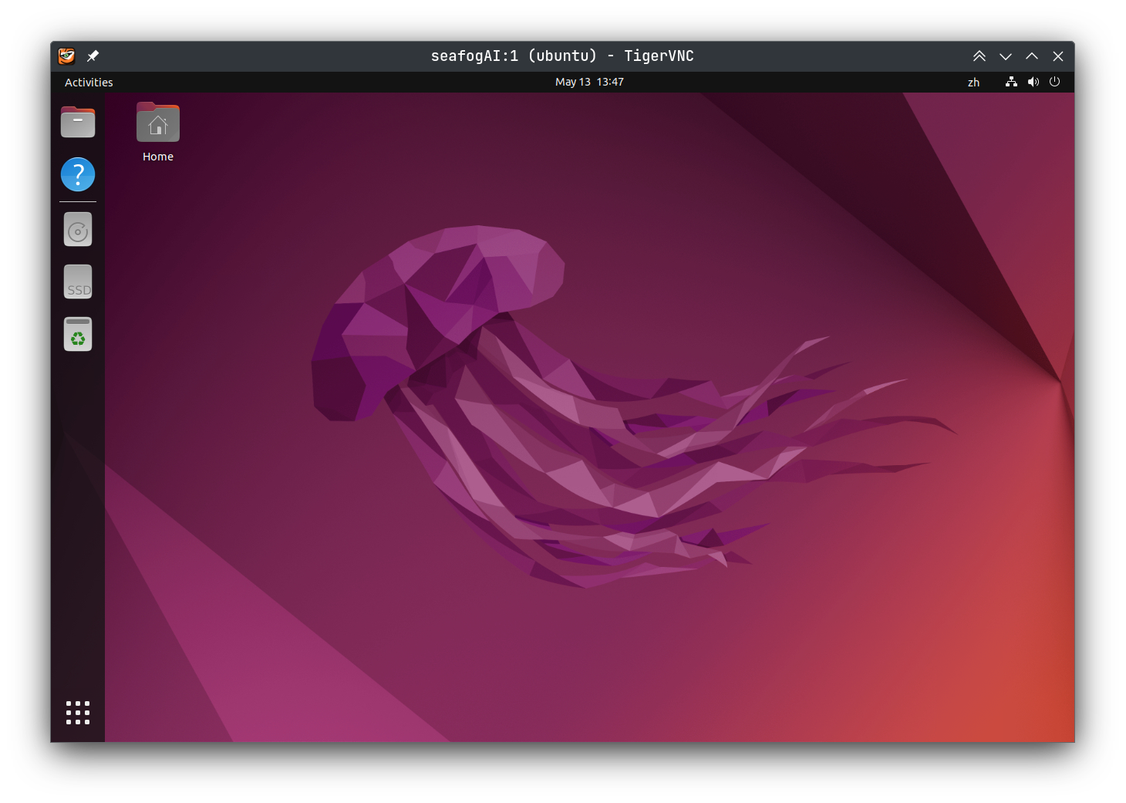This screenshot has width=1126, height=803.
Task: Click the title seafogAI:1 (ubuntu) - TigerVNC
Action: pos(562,56)
